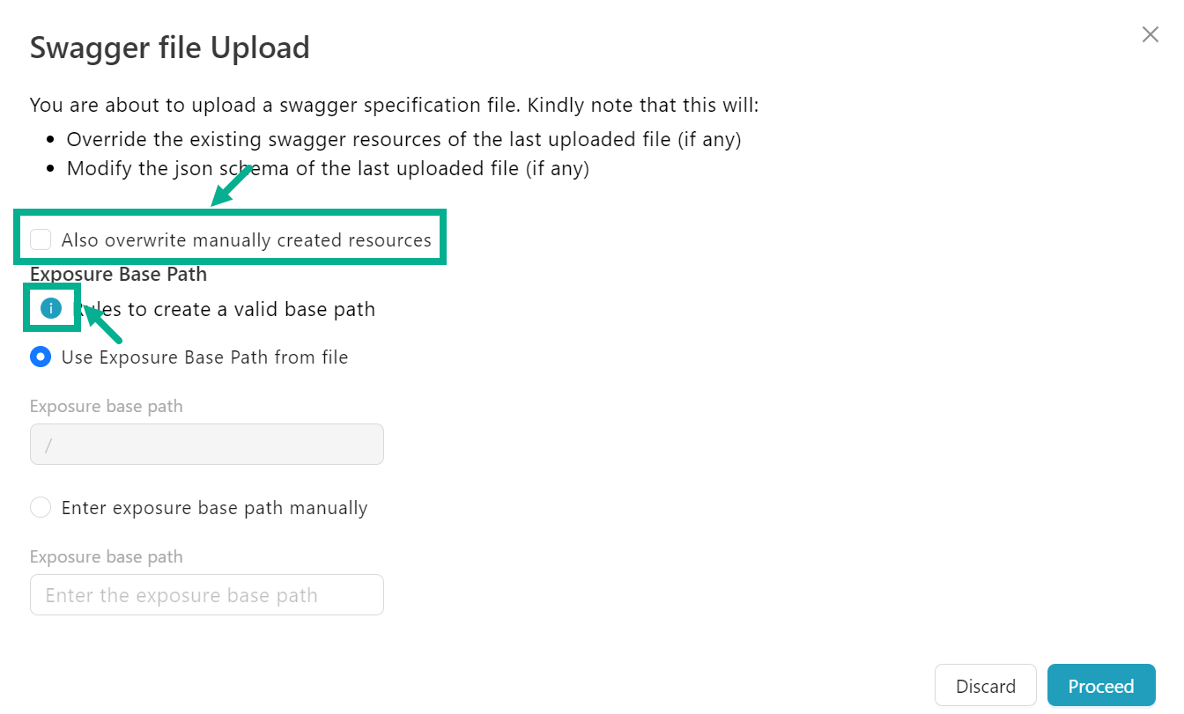Viewport: 1184px width, 714px height.
Task: Click the Also overwrite manually created resources label
Action: coord(246,240)
